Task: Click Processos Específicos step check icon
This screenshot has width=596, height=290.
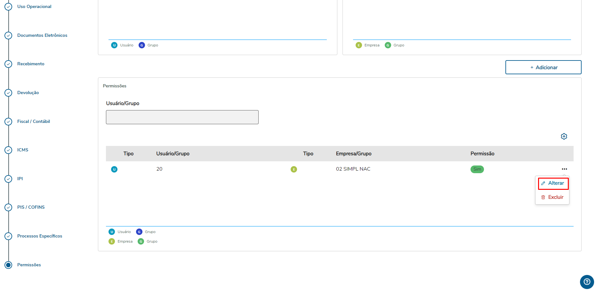Action: (x=8, y=236)
